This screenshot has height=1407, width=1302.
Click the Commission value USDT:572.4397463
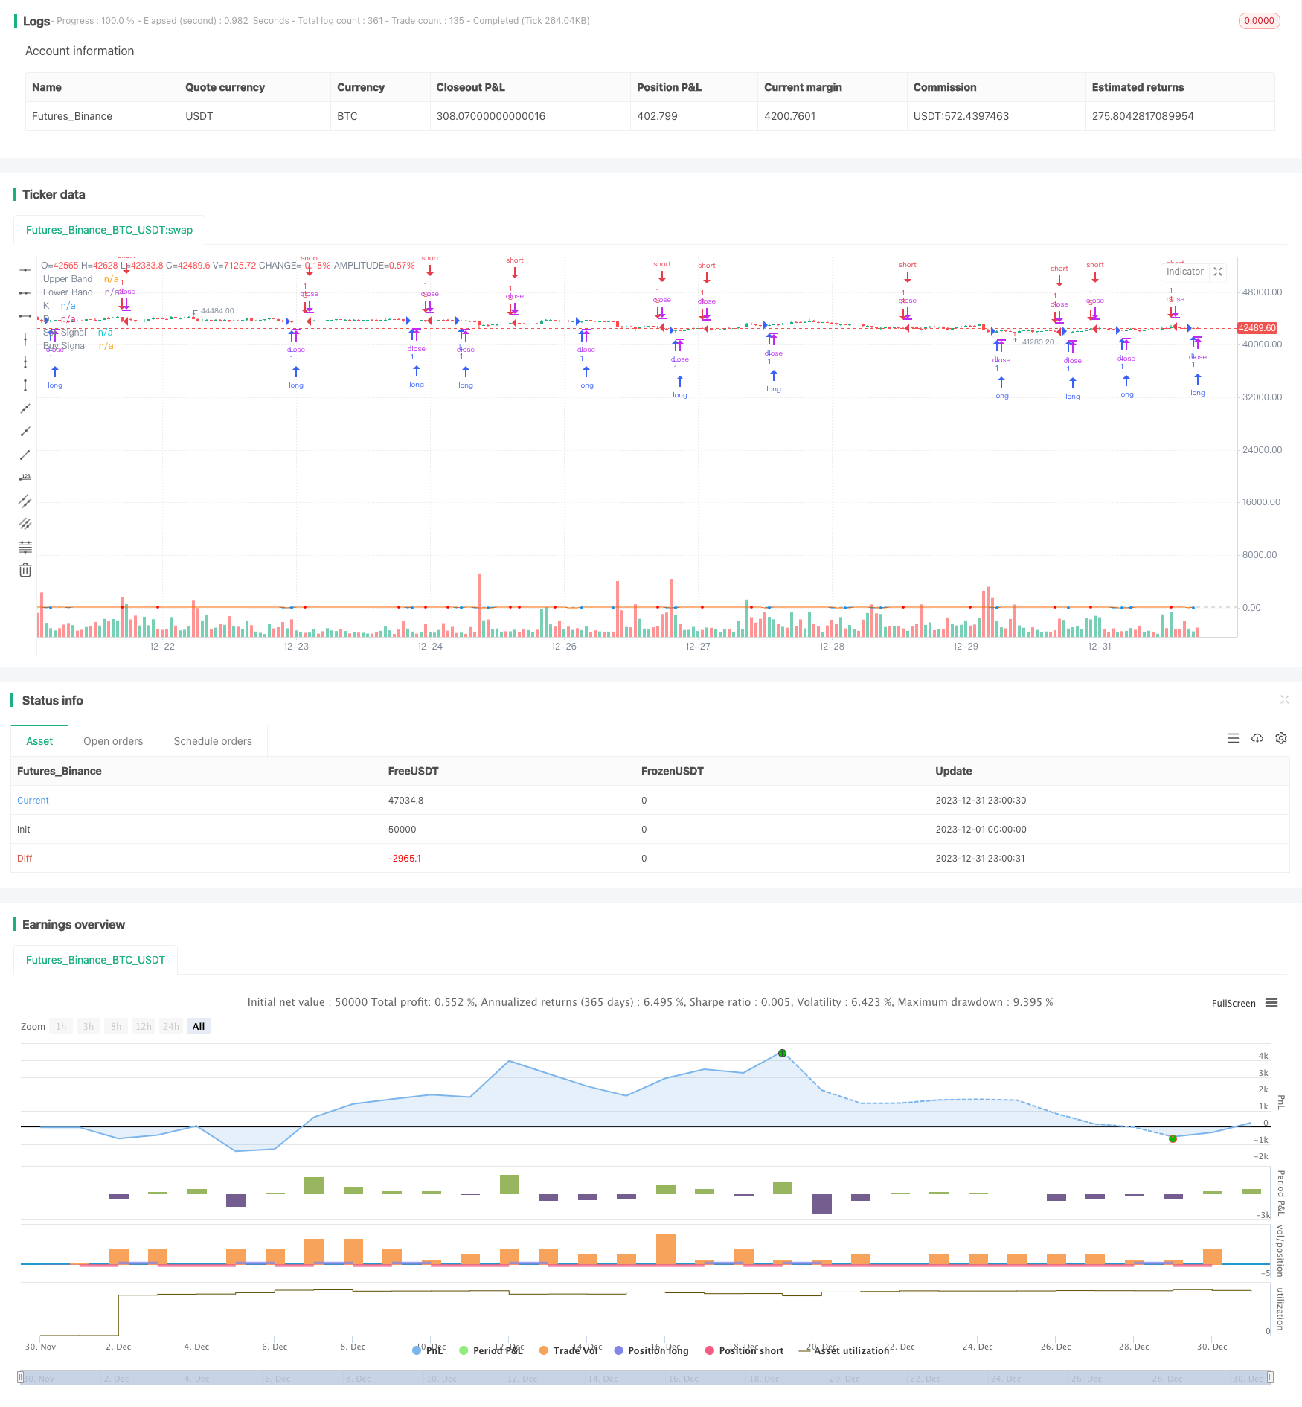pyautogui.click(x=961, y=116)
